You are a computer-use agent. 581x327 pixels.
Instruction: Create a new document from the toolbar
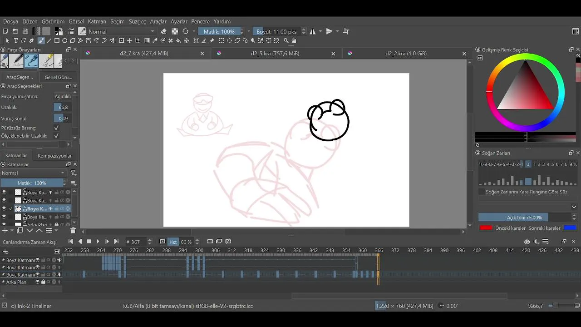[5, 31]
